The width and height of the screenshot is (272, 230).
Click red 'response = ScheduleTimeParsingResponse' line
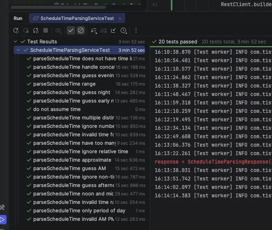coord(213,162)
